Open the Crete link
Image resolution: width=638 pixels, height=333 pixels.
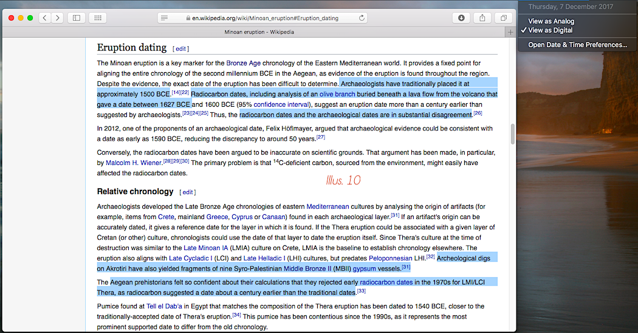click(x=166, y=217)
